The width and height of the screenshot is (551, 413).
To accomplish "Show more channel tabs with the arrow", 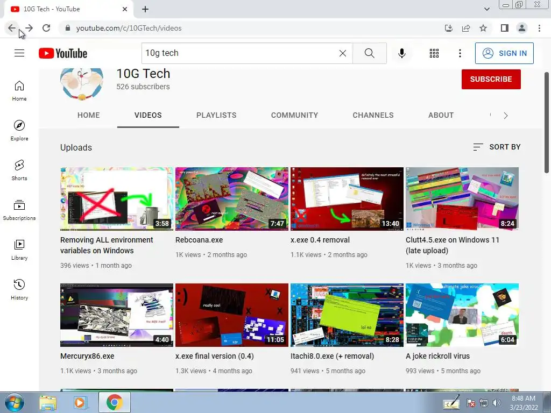I will pos(506,116).
